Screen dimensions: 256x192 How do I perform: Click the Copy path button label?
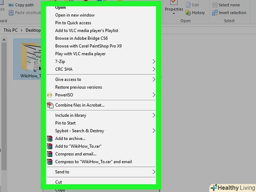tap(24, 5)
